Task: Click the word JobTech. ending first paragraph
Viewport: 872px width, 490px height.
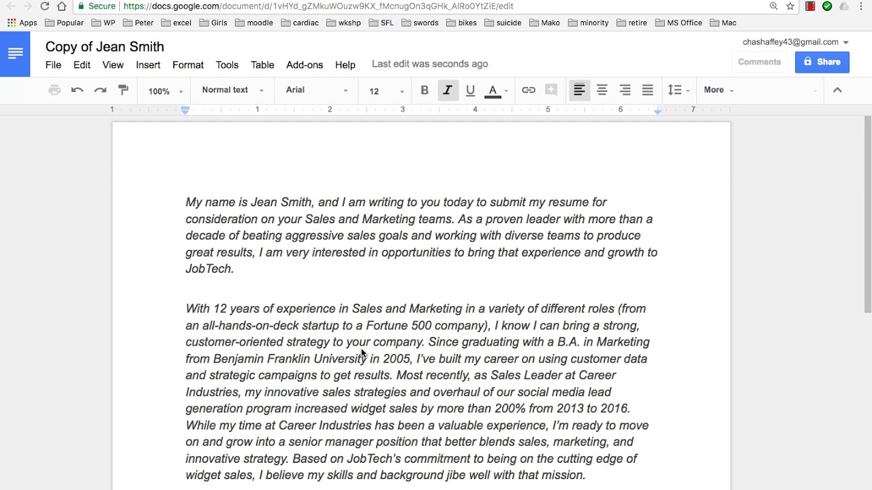Action: click(210, 269)
